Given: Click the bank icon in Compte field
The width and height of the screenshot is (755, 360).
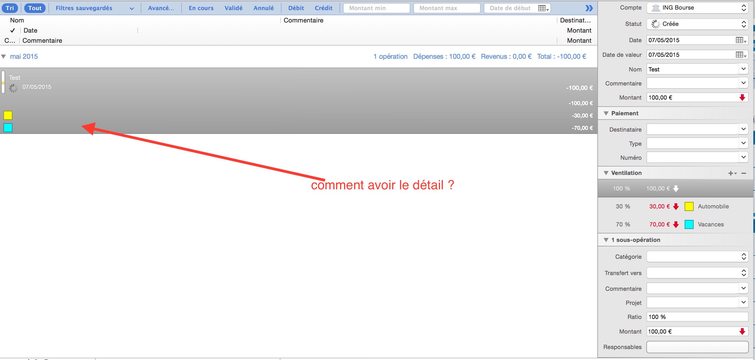Looking at the screenshot, I should [656, 8].
